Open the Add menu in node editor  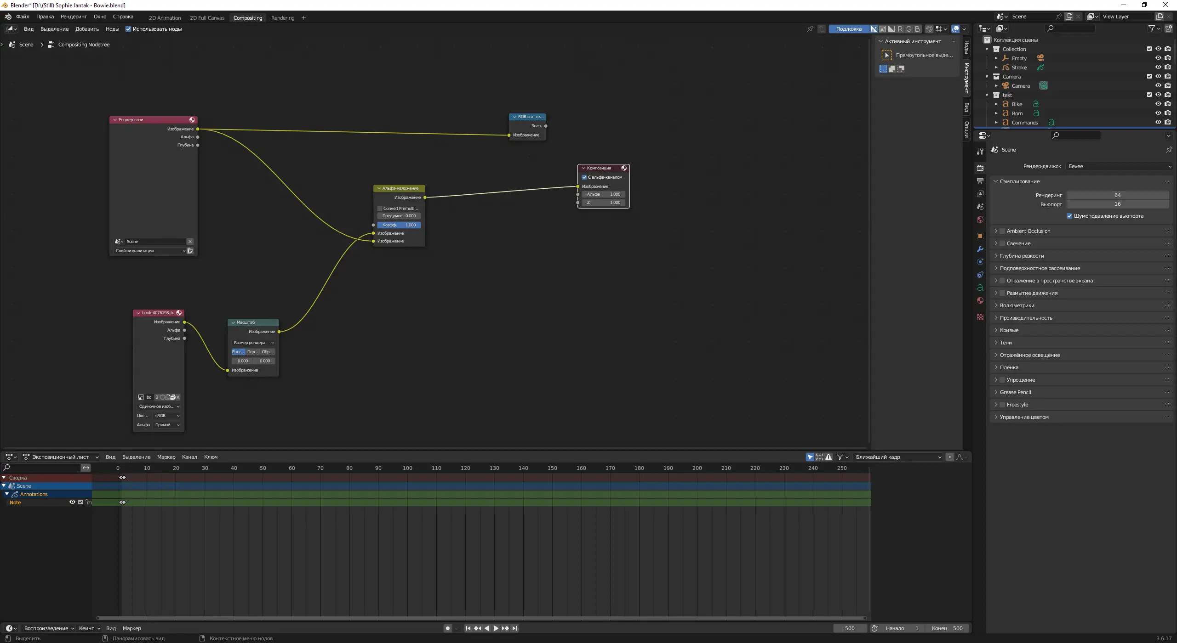[x=87, y=29]
